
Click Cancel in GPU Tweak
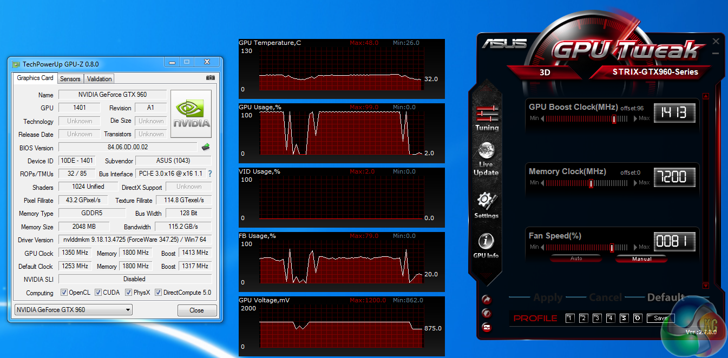605,297
